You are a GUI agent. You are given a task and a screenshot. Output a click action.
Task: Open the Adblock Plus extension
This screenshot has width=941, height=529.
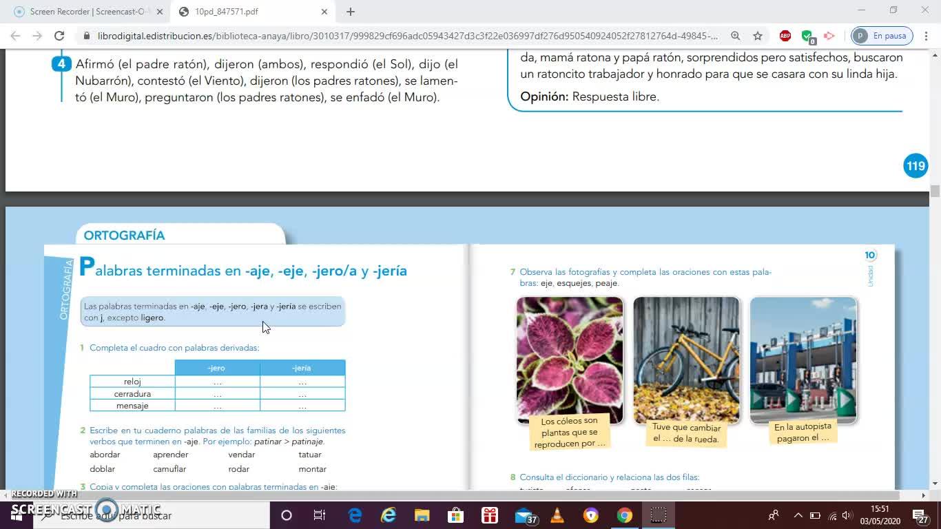(x=785, y=36)
